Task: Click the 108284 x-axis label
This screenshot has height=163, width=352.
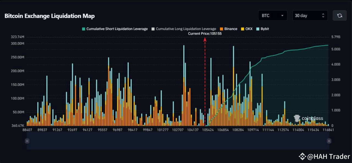Action: point(238,130)
